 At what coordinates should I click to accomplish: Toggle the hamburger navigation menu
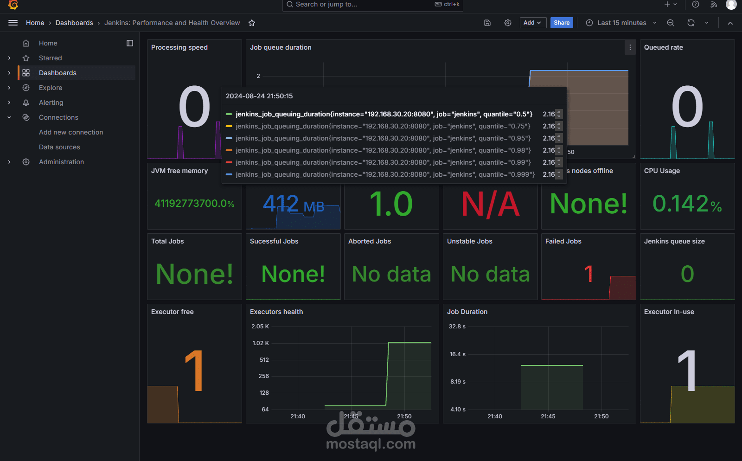[13, 23]
